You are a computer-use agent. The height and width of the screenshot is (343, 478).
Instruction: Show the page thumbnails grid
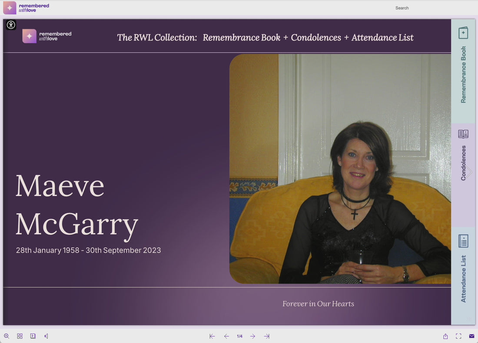click(x=20, y=336)
